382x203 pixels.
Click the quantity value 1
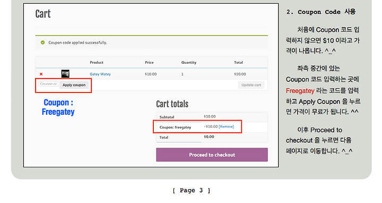click(182, 74)
